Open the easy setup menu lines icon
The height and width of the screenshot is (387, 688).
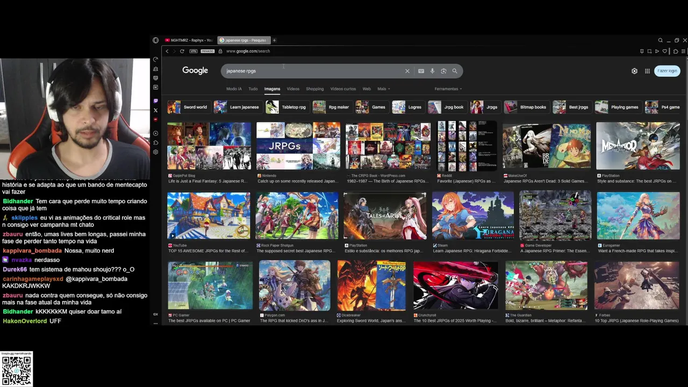point(683,51)
